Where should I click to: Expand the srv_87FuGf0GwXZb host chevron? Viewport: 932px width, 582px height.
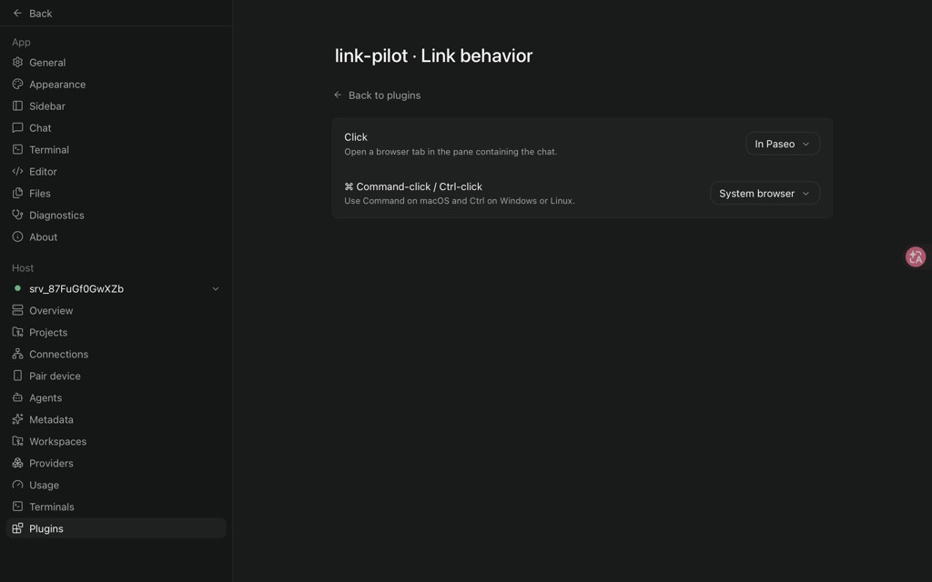[x=216, y=288]
